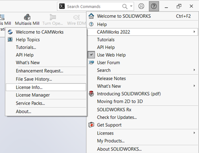Click the Get Support first-aid icon
Image resolution: width=199 pixels, height=153 pixels.
pos(91,125)
